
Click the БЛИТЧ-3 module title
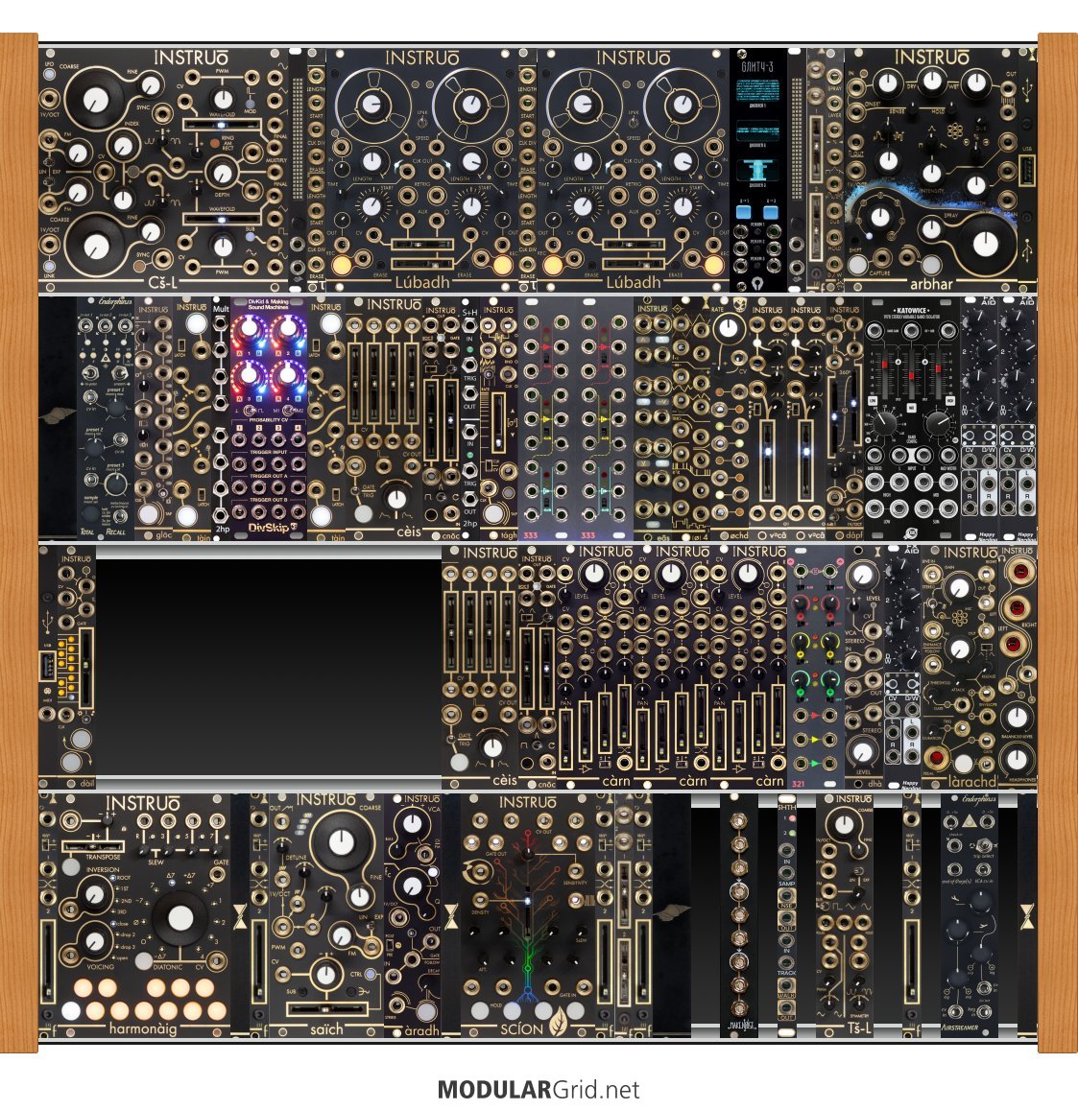757,67
